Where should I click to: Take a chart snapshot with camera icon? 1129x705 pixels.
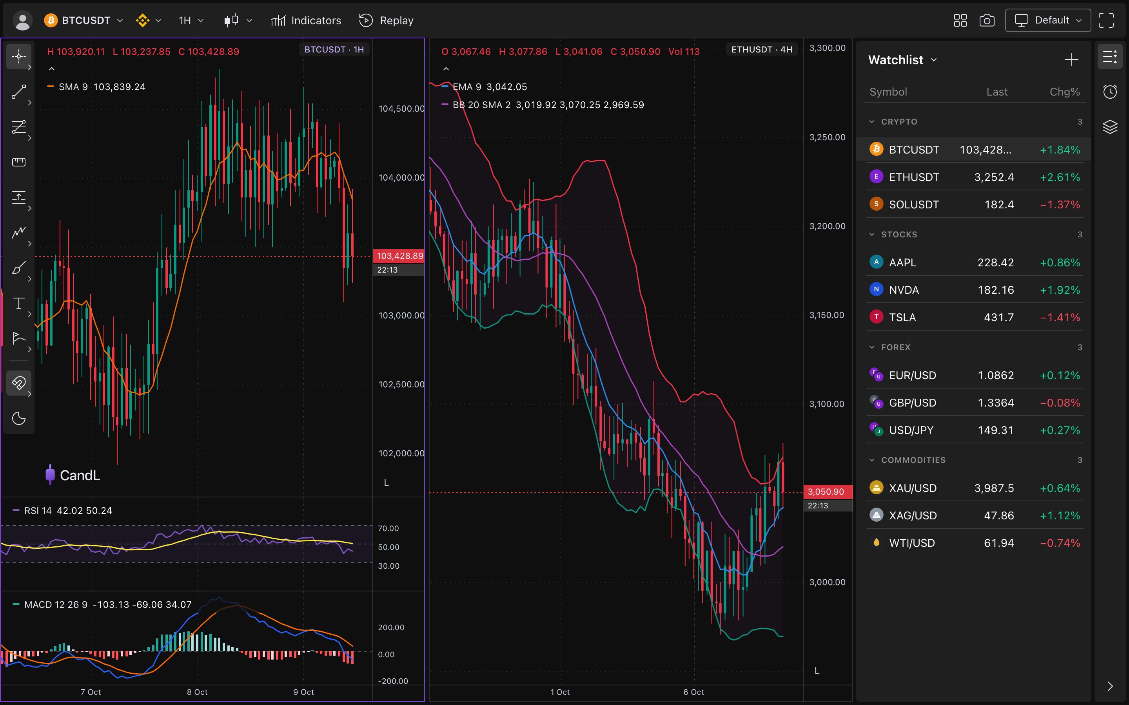click(x=987, y=20)
